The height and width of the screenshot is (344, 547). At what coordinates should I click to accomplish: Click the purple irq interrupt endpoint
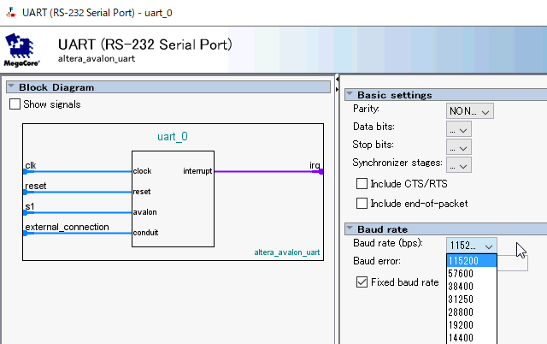[321, 171]
